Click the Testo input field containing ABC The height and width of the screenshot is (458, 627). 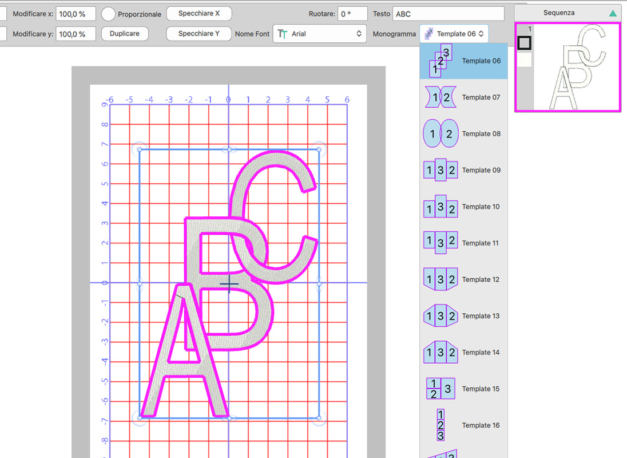click(x=448, y=14)
